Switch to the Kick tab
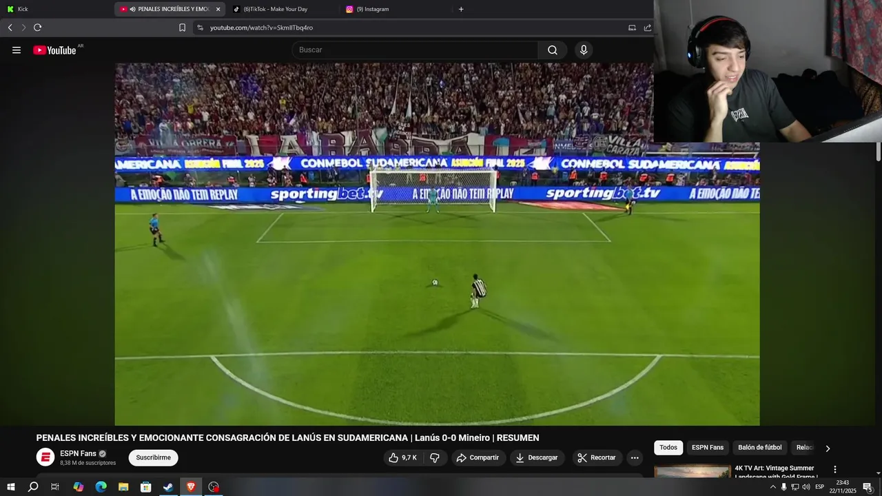This screenshot has width=882, height=496. (55, 9)
